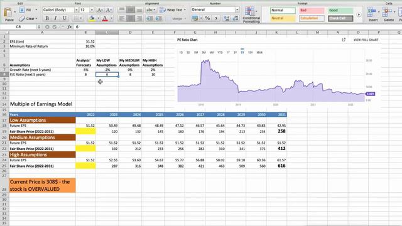Click the cancel entry icon in formula bar
This screenshot has width=402, height=226.
47,27
